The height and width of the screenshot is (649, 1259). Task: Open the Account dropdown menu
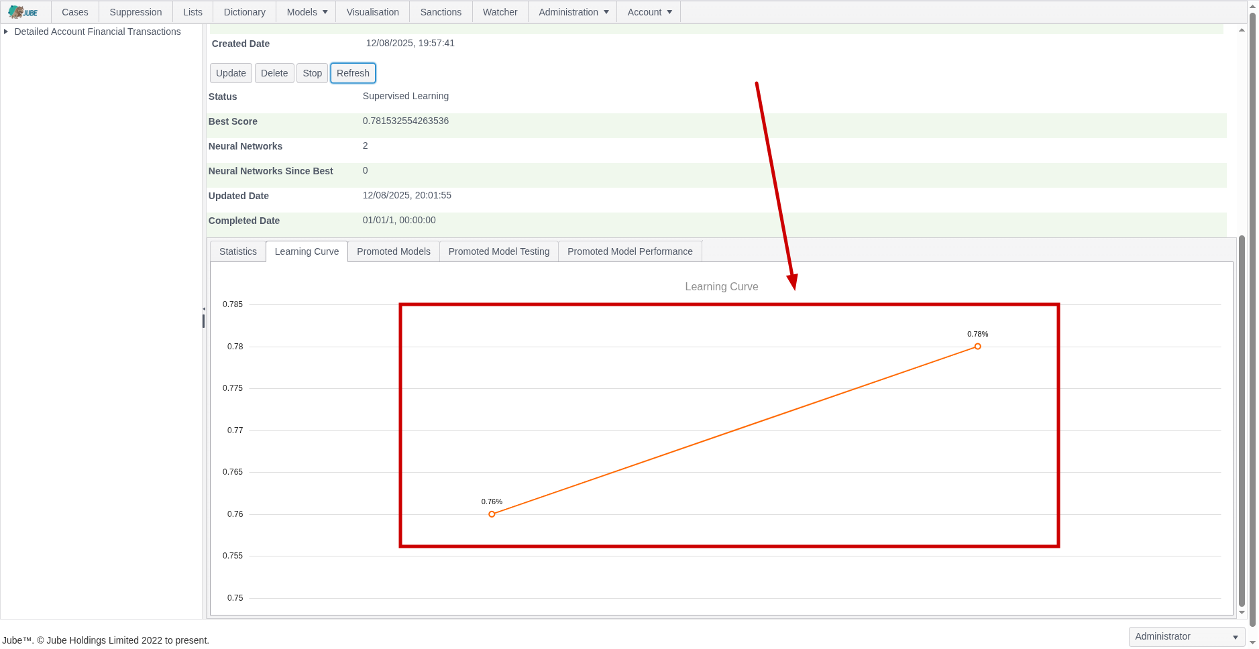pyautogui.click(x=649, y=12)
